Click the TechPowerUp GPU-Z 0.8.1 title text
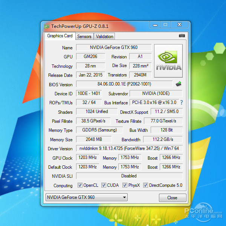Image resolution: width=226 pixels, height=226 pixels. [x=80, y=26]
